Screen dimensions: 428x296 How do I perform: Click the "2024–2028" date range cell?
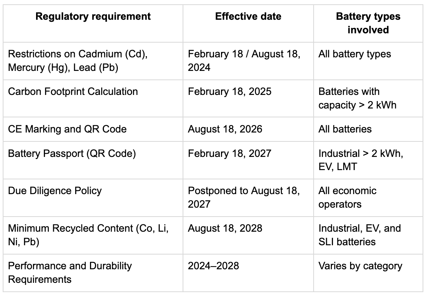tap(214, 266)
